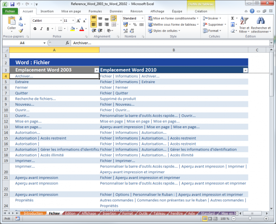Open the Standard number format dropdown
Viewport: 276px width, 224px height.
(x=142, y=18)
